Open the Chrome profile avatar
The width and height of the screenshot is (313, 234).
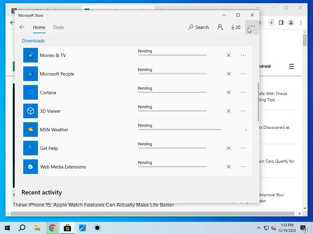click(x=291, y=23)
